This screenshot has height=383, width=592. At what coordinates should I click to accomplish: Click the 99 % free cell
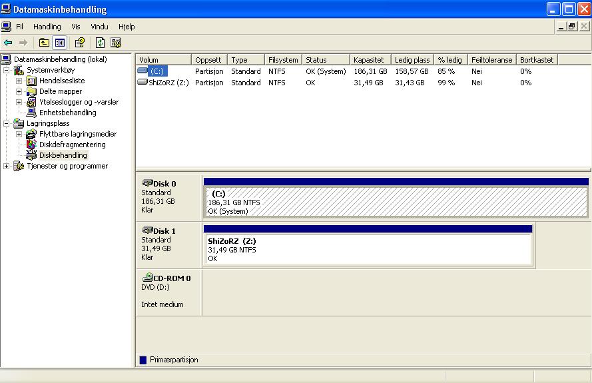pos(446,83)
